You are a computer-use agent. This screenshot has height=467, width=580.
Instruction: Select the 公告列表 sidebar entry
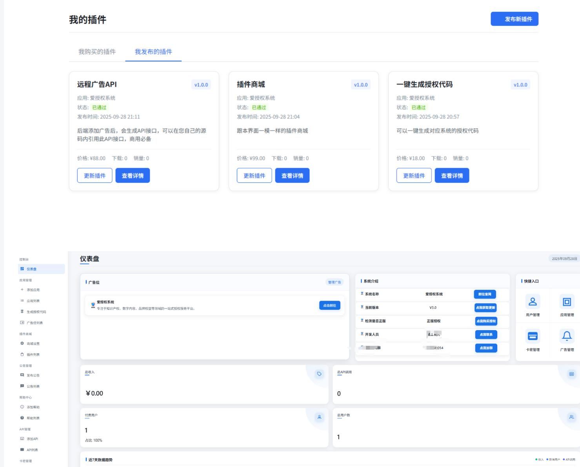[22, 386]
